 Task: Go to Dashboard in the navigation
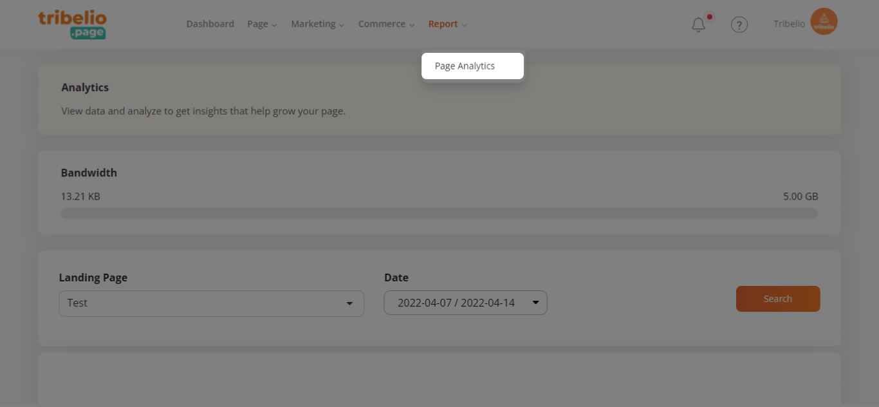pyautogui.click(x=210, y=24)
